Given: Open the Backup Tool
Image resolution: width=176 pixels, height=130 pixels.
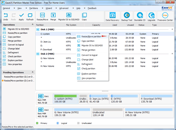Looking at the screenshot, I should tap(127, 17).
